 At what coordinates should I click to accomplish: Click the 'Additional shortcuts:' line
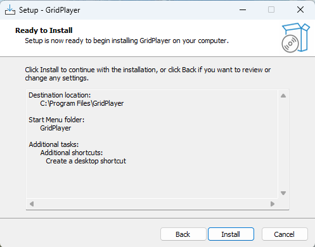(x=72, y=153)
